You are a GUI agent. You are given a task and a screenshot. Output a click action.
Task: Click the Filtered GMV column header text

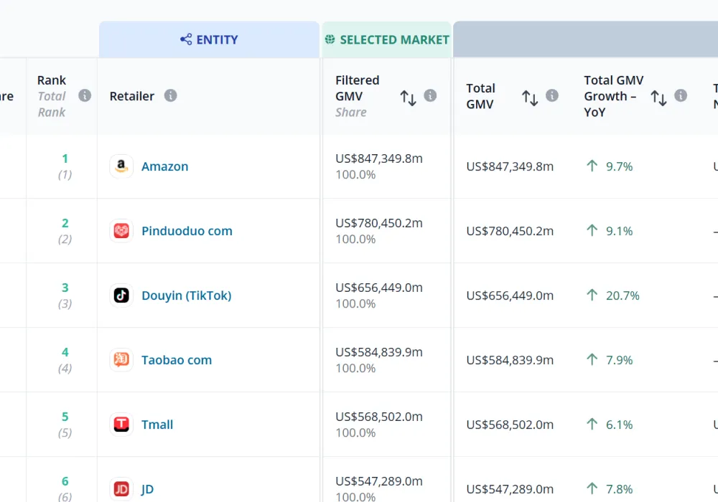[x=357, y=88]
